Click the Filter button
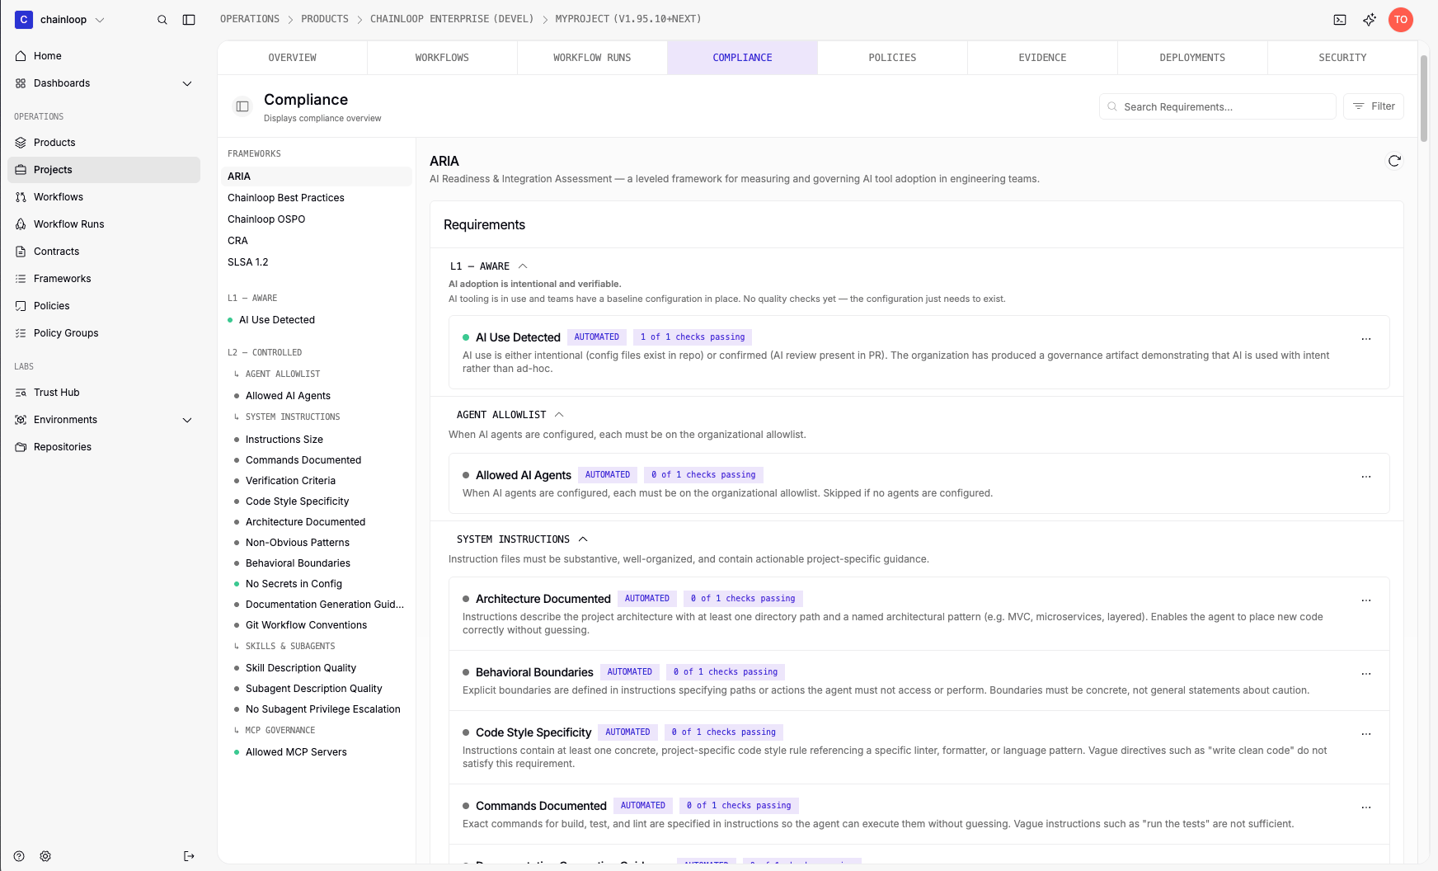 tap(1374, 106)
